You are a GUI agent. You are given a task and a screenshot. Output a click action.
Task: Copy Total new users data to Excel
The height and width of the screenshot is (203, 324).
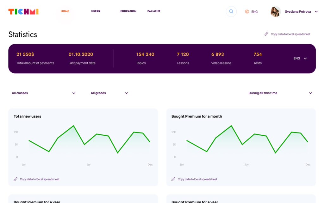40,179
